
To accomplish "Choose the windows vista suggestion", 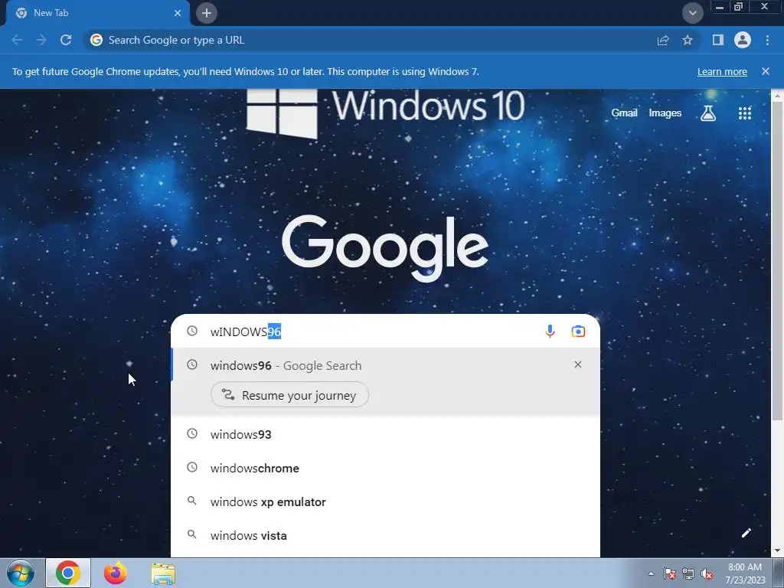I will (385, 535).
